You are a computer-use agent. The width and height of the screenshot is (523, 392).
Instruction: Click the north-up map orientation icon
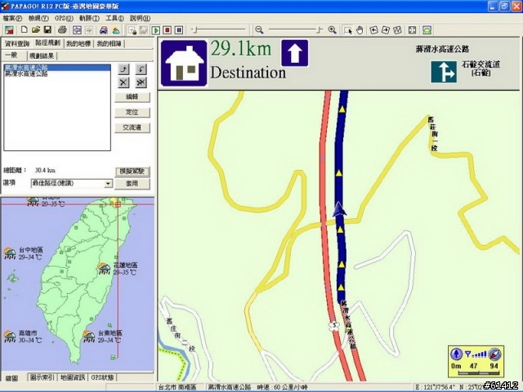click(x=397, y=30)
